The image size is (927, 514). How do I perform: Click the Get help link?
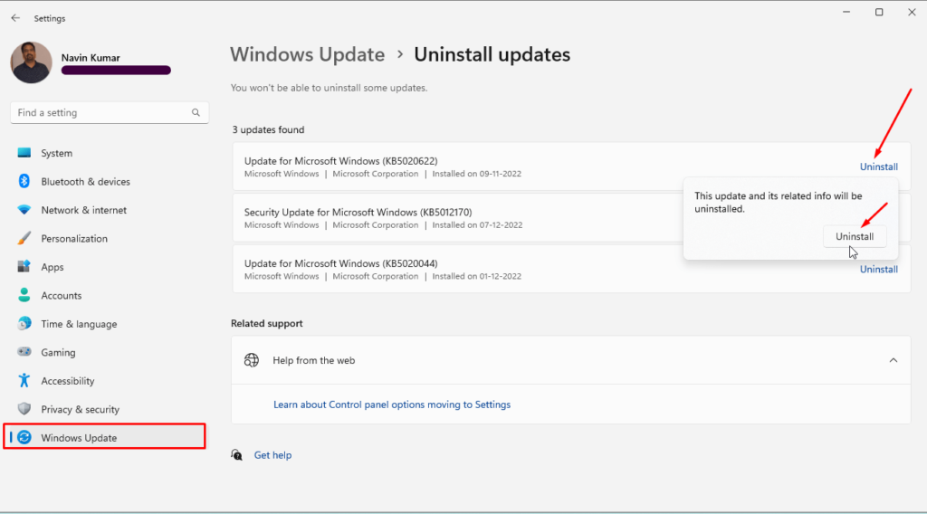(x=272, y=455)
